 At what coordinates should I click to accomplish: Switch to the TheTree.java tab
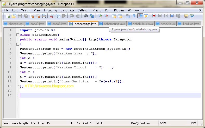(189, 24)
